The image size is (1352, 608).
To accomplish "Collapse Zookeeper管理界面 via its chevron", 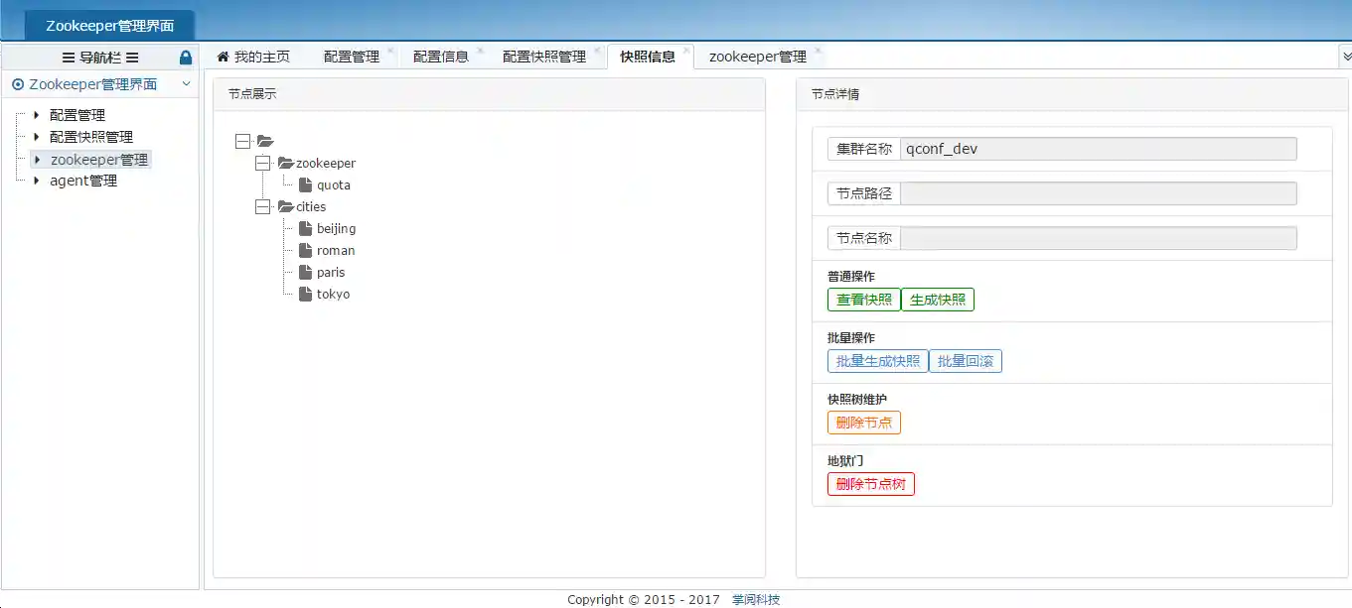I will pyautogui.click(x=186, y=84).
